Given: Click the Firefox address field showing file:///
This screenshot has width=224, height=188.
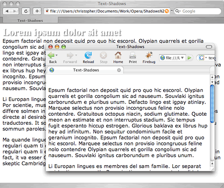Looking at the screenshot, I should coord(172,58).
